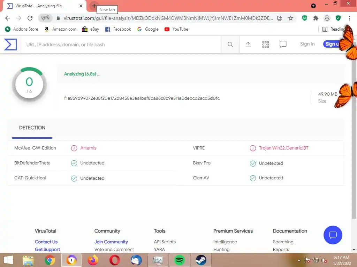Click the BitDefenderTheta engine name
Image resolution: width=357 pixels, height=267 pixels.
(32, 163)
